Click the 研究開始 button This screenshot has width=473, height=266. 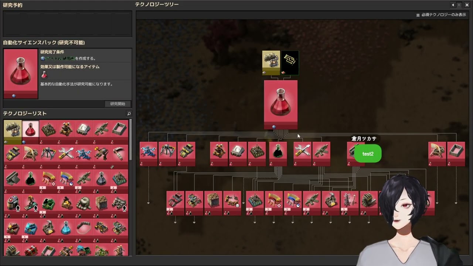(x=118, y=104)
